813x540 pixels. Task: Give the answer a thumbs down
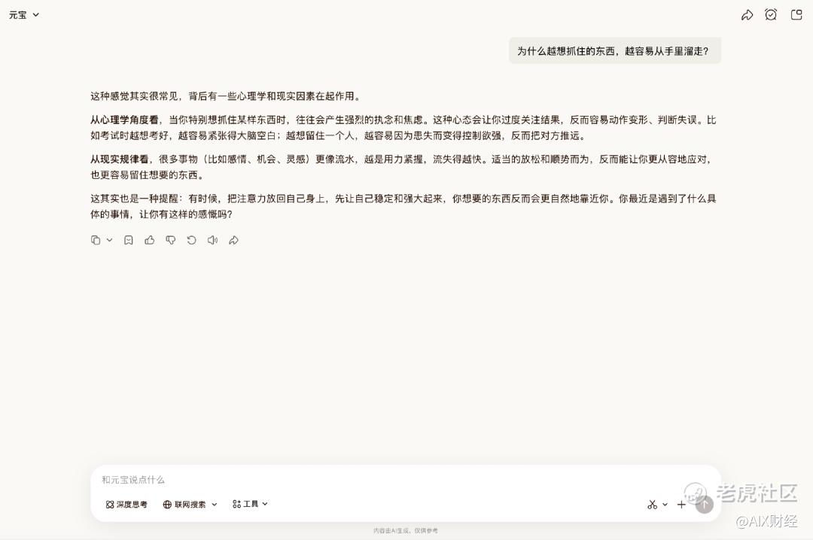[x=171, y=240]
